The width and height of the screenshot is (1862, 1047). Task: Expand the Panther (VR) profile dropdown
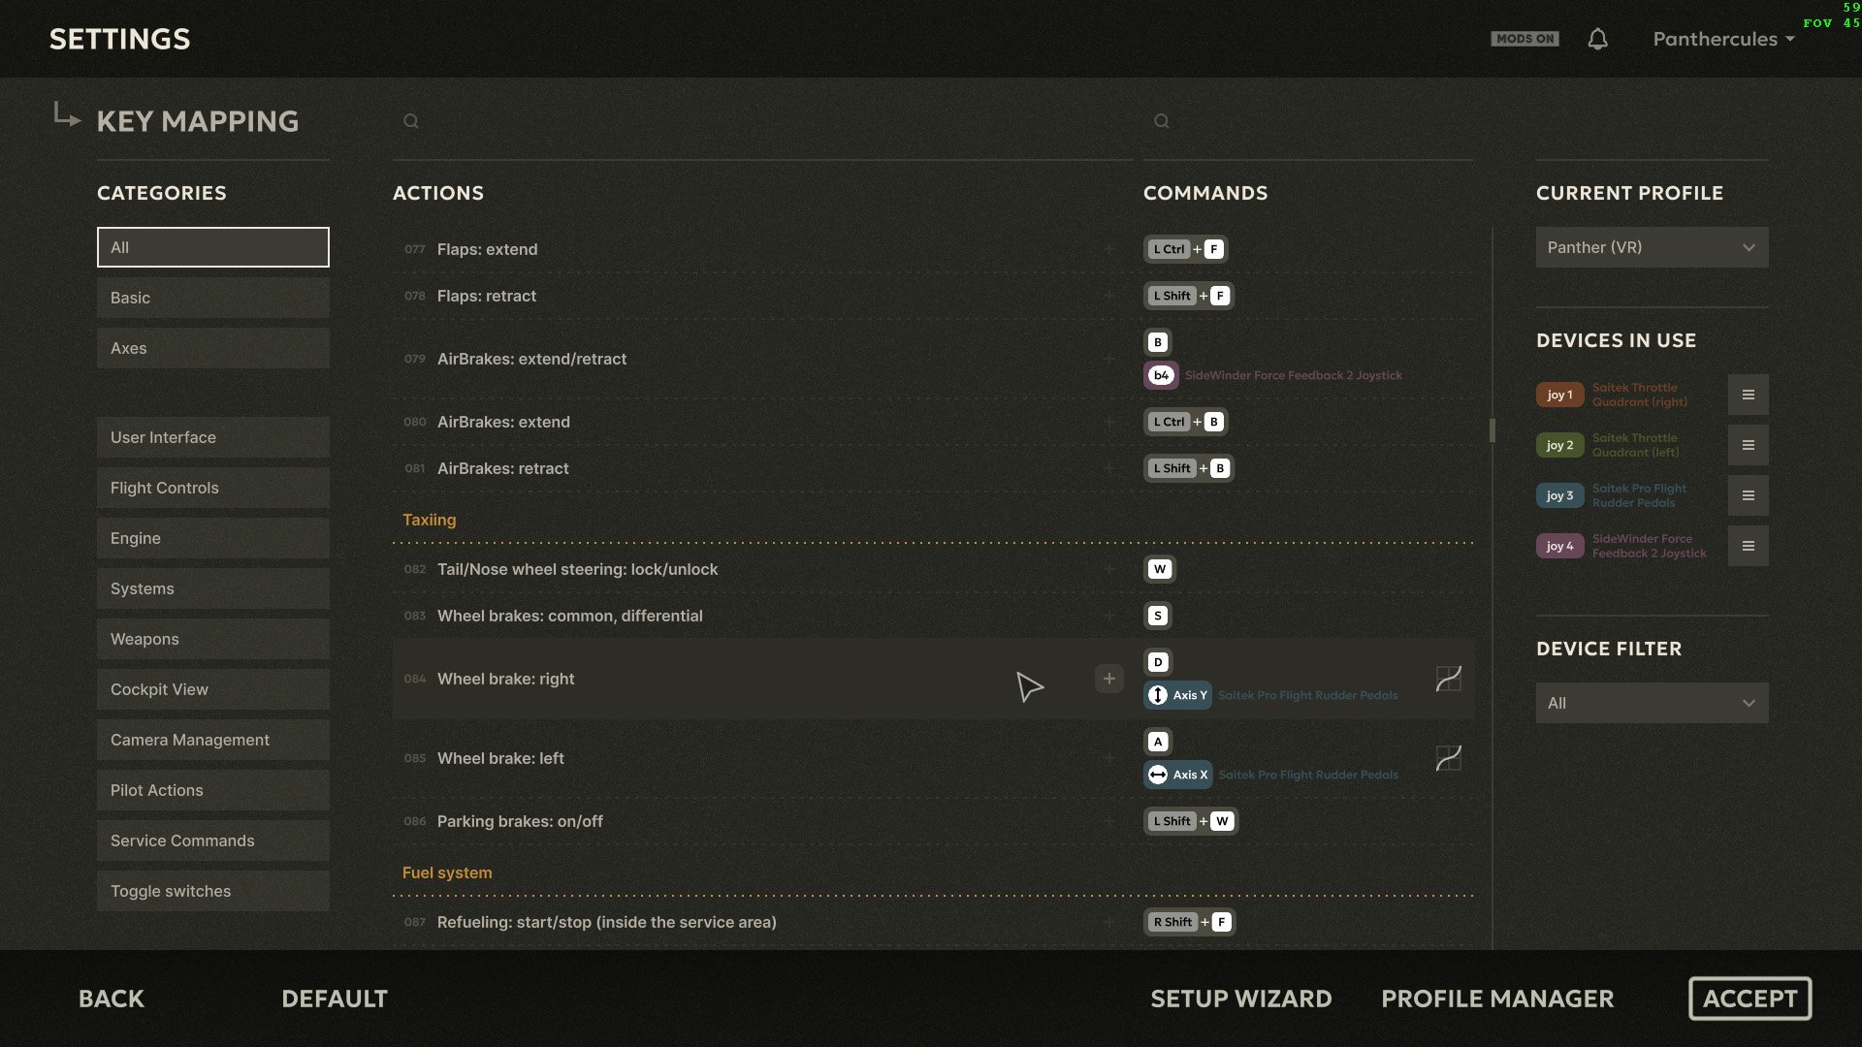[1652, 247]
